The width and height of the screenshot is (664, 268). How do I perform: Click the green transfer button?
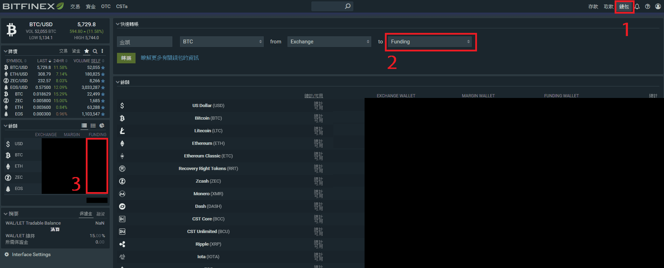(126, 58)
